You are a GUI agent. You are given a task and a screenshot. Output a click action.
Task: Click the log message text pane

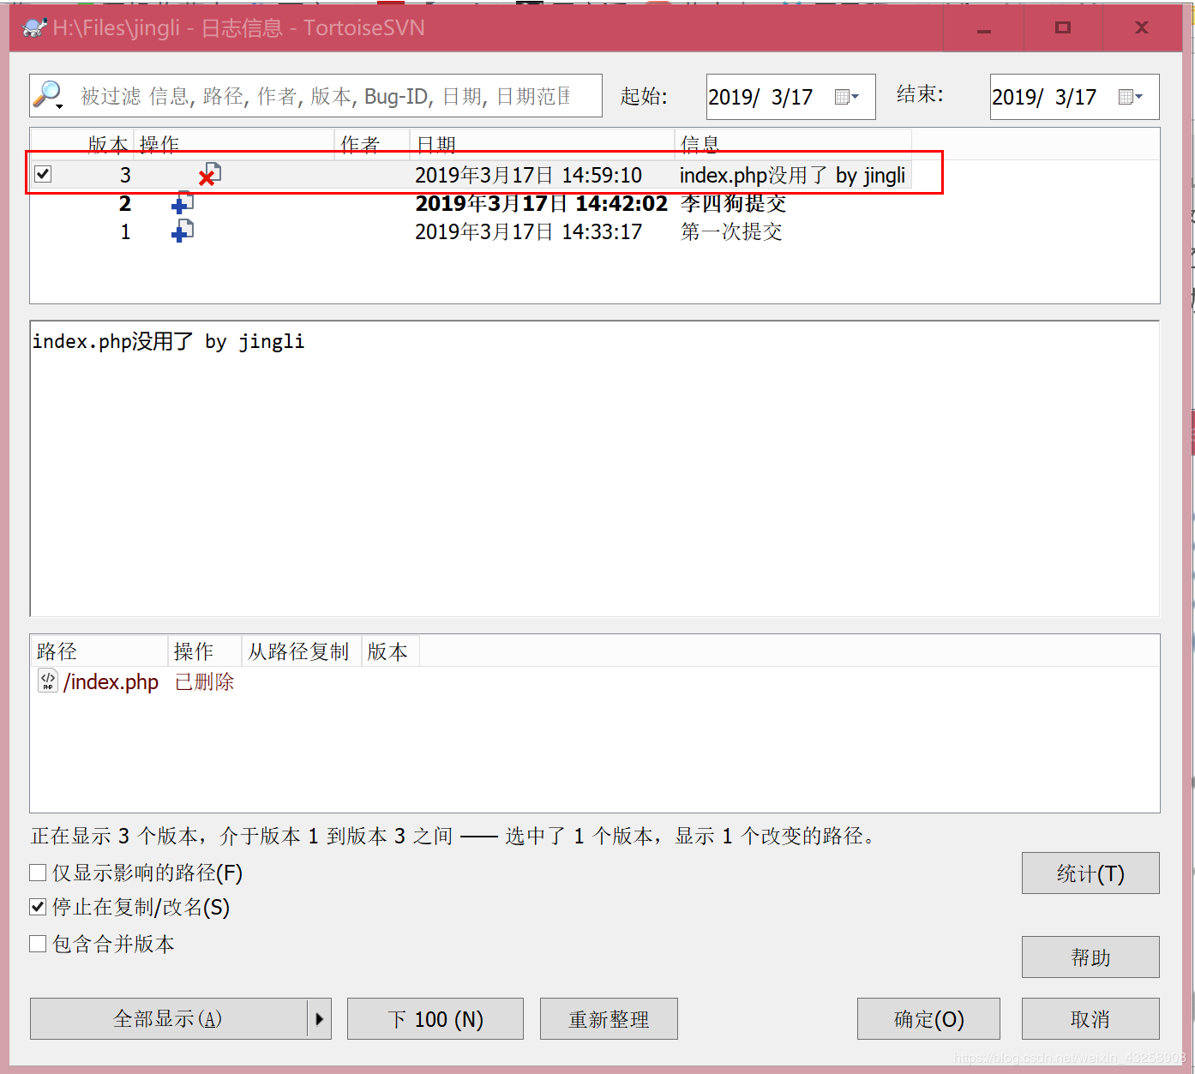click(x=595, y=469)
